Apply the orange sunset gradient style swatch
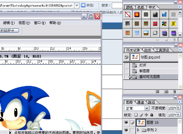The image size is (183, 134). coord(128,33)
